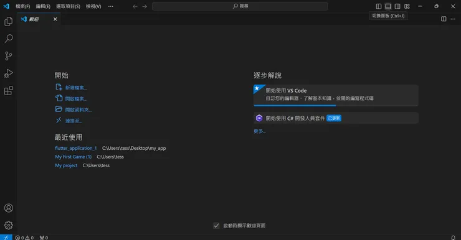Open recent folder My project

(66, 165)
